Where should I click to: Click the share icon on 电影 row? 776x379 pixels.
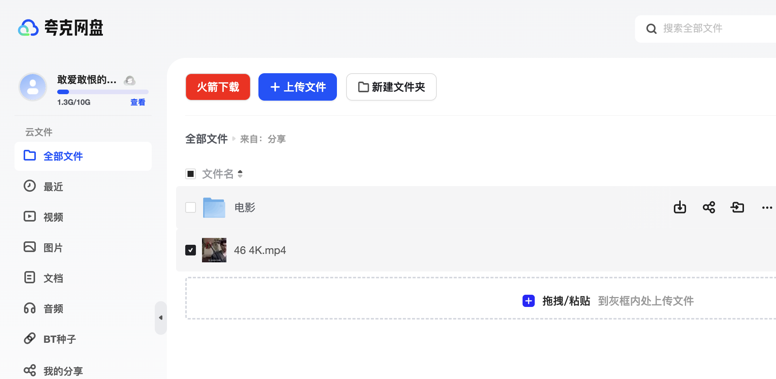709,207
